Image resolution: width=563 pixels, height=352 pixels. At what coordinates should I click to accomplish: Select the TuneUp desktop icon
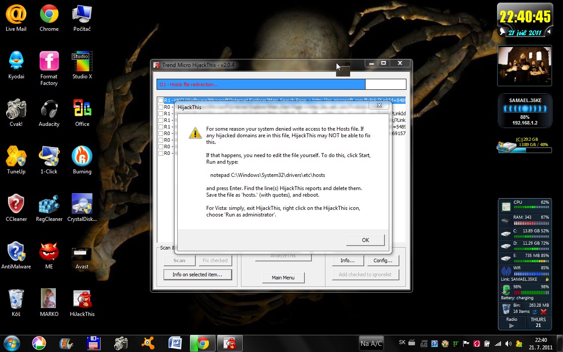click(16, 161)
